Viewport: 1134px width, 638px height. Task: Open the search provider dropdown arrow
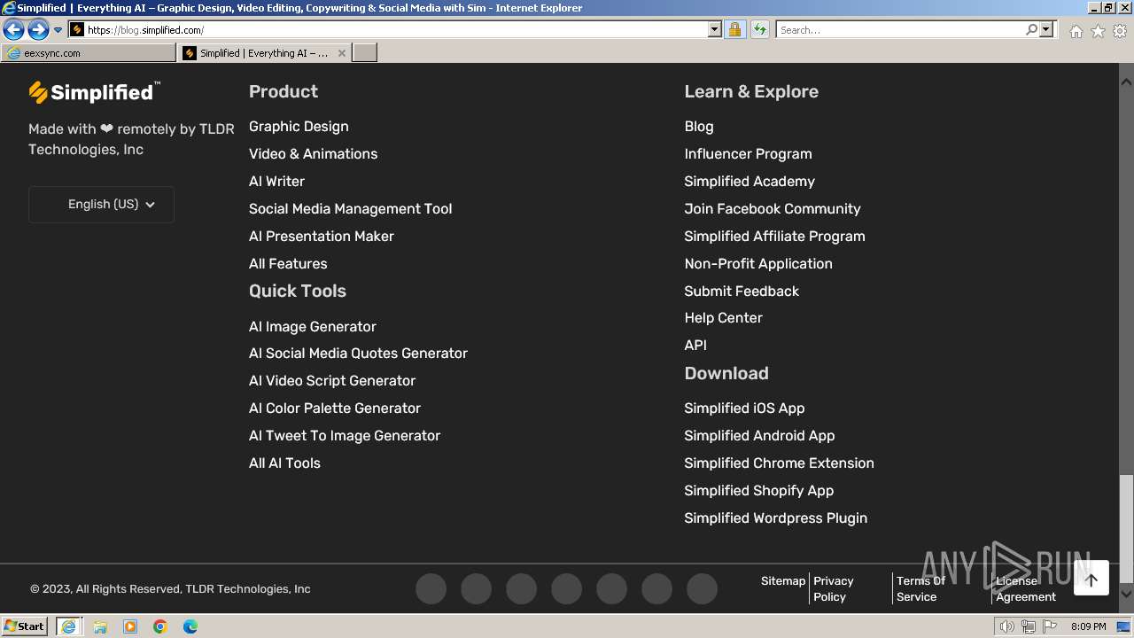[1046, 30]
